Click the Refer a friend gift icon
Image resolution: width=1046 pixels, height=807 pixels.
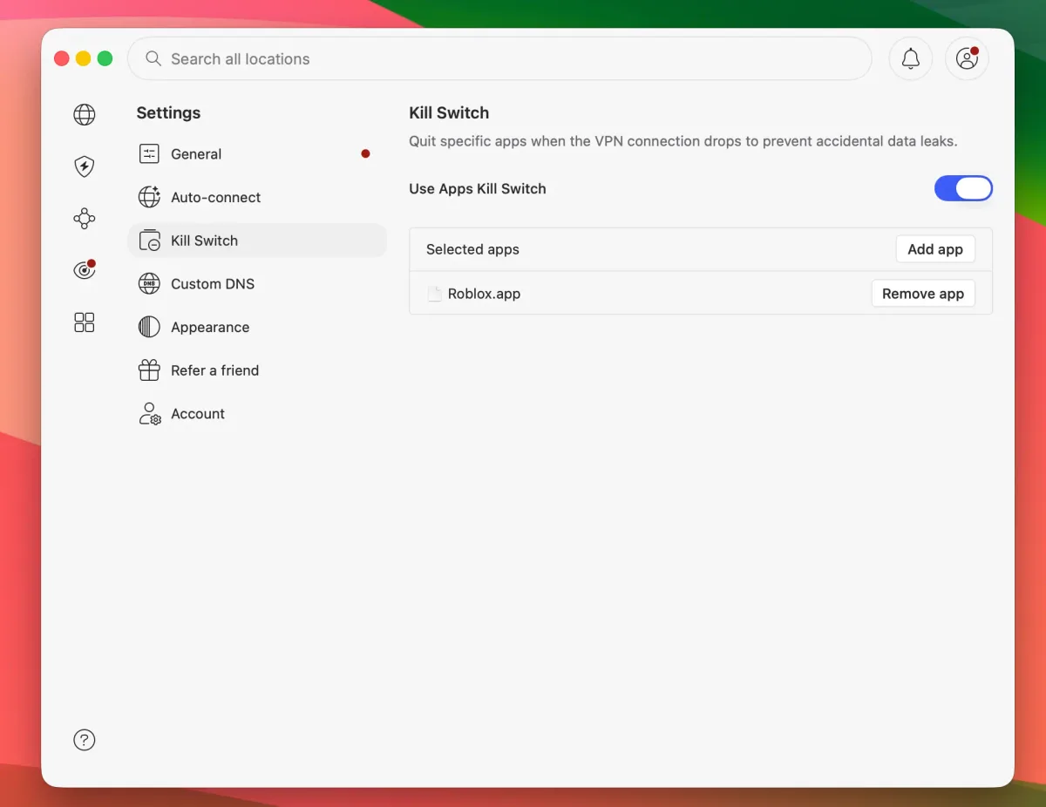tap(149, 370)
